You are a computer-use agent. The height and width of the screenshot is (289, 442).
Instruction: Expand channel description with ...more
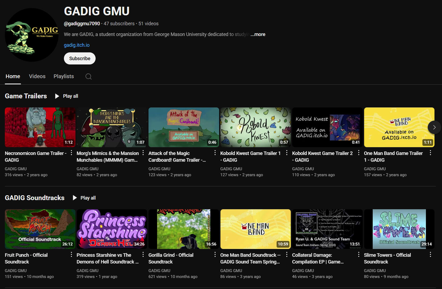coord(258,34)
